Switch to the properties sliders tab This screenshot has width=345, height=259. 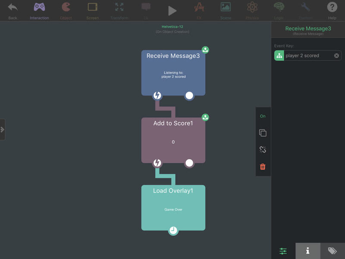click(x=283, y=251)
